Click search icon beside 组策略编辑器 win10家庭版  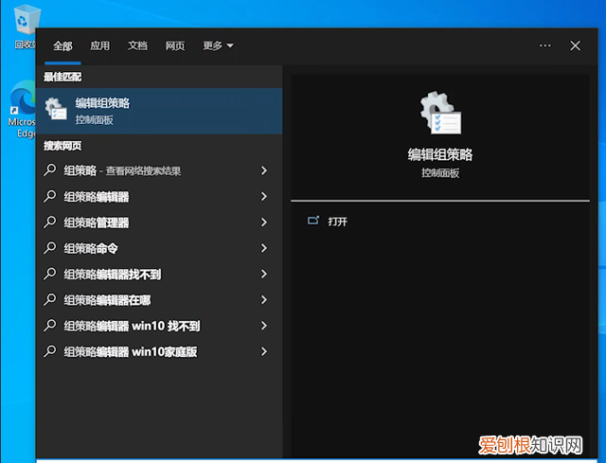[50, 351]
